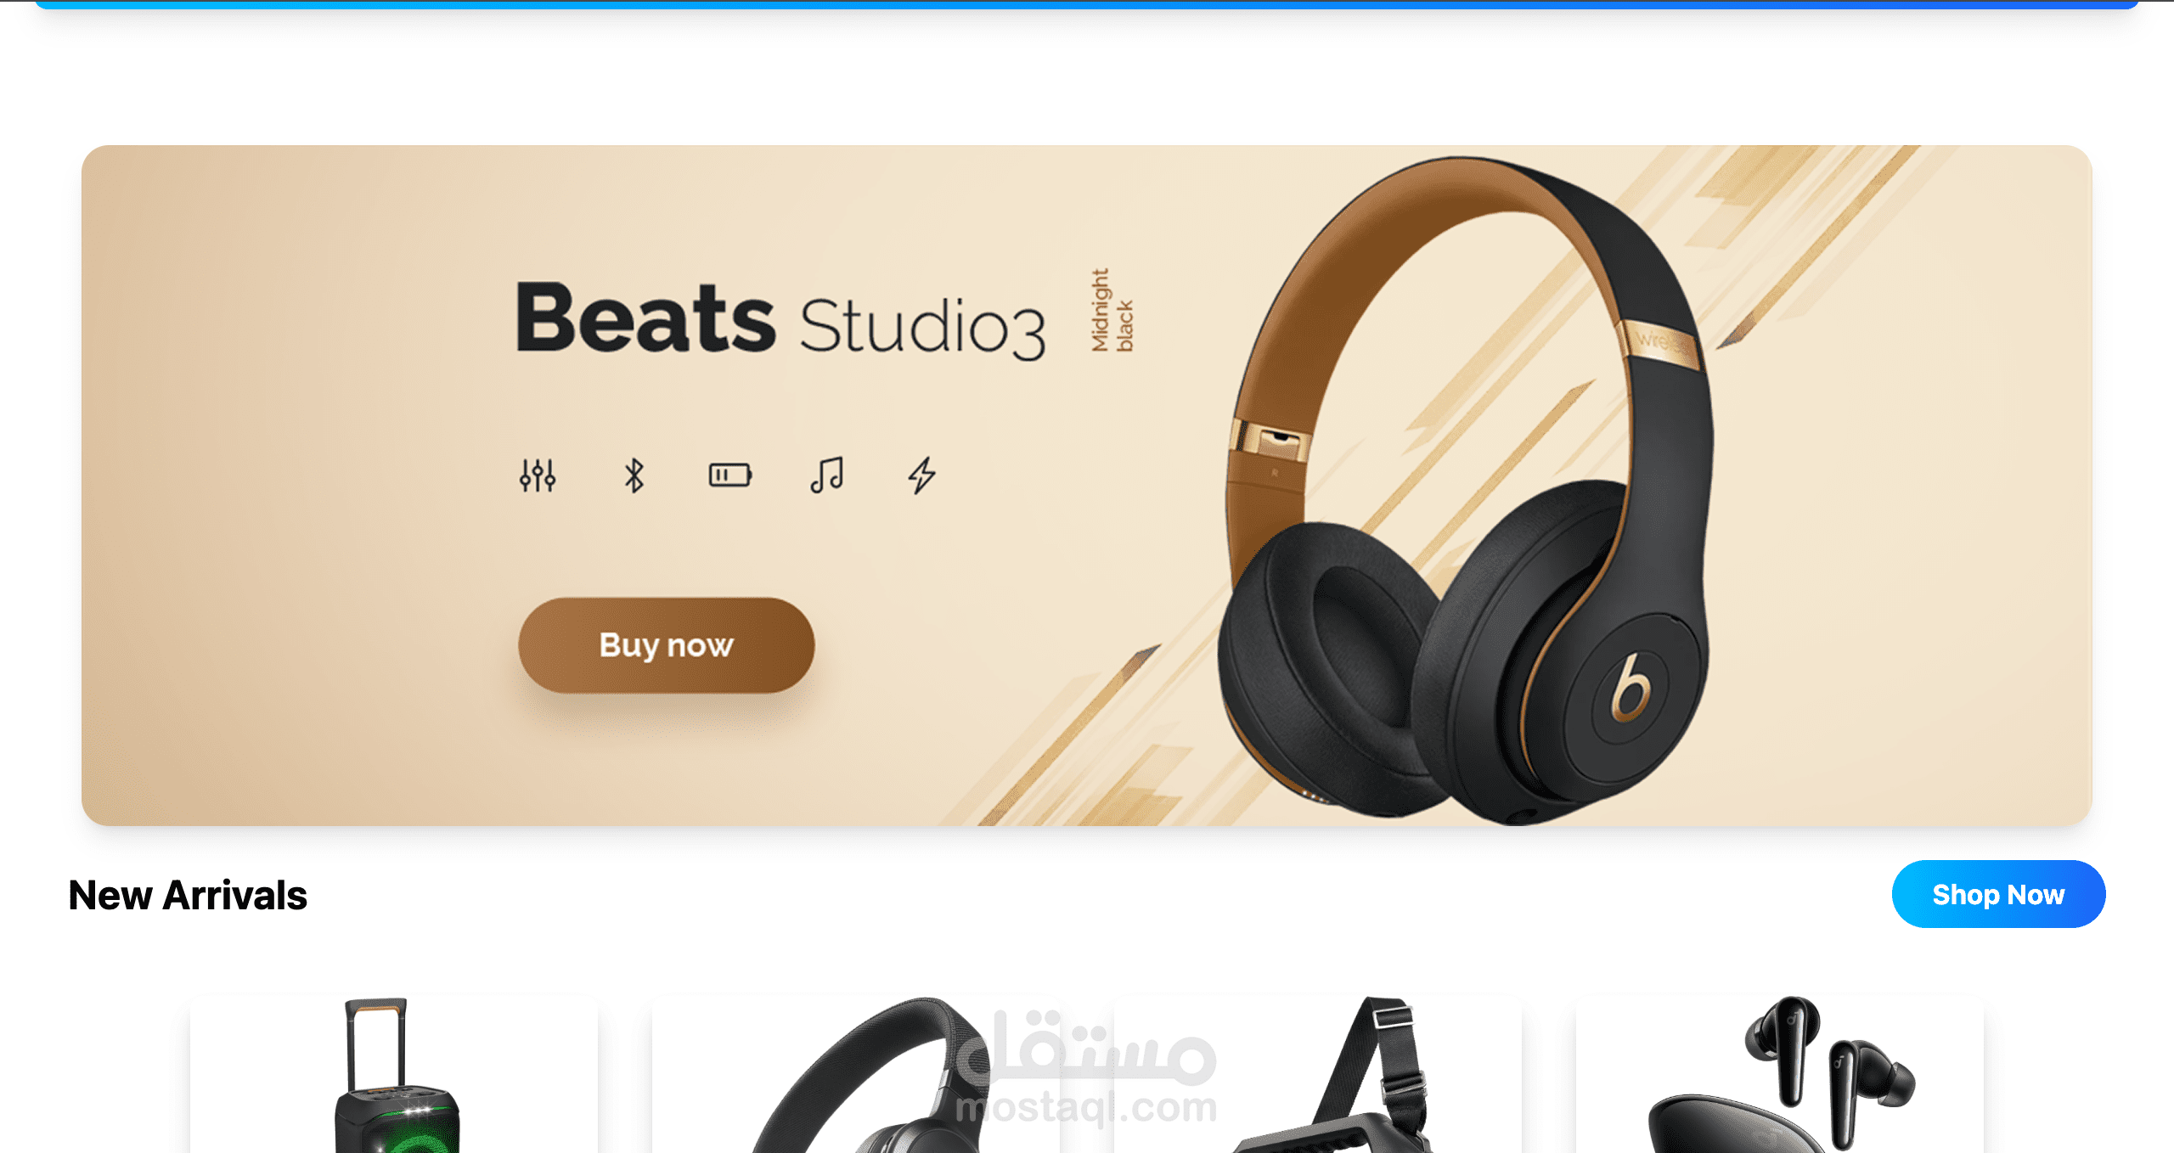Open the strap speaker product card

[x=1318, y=1074]
